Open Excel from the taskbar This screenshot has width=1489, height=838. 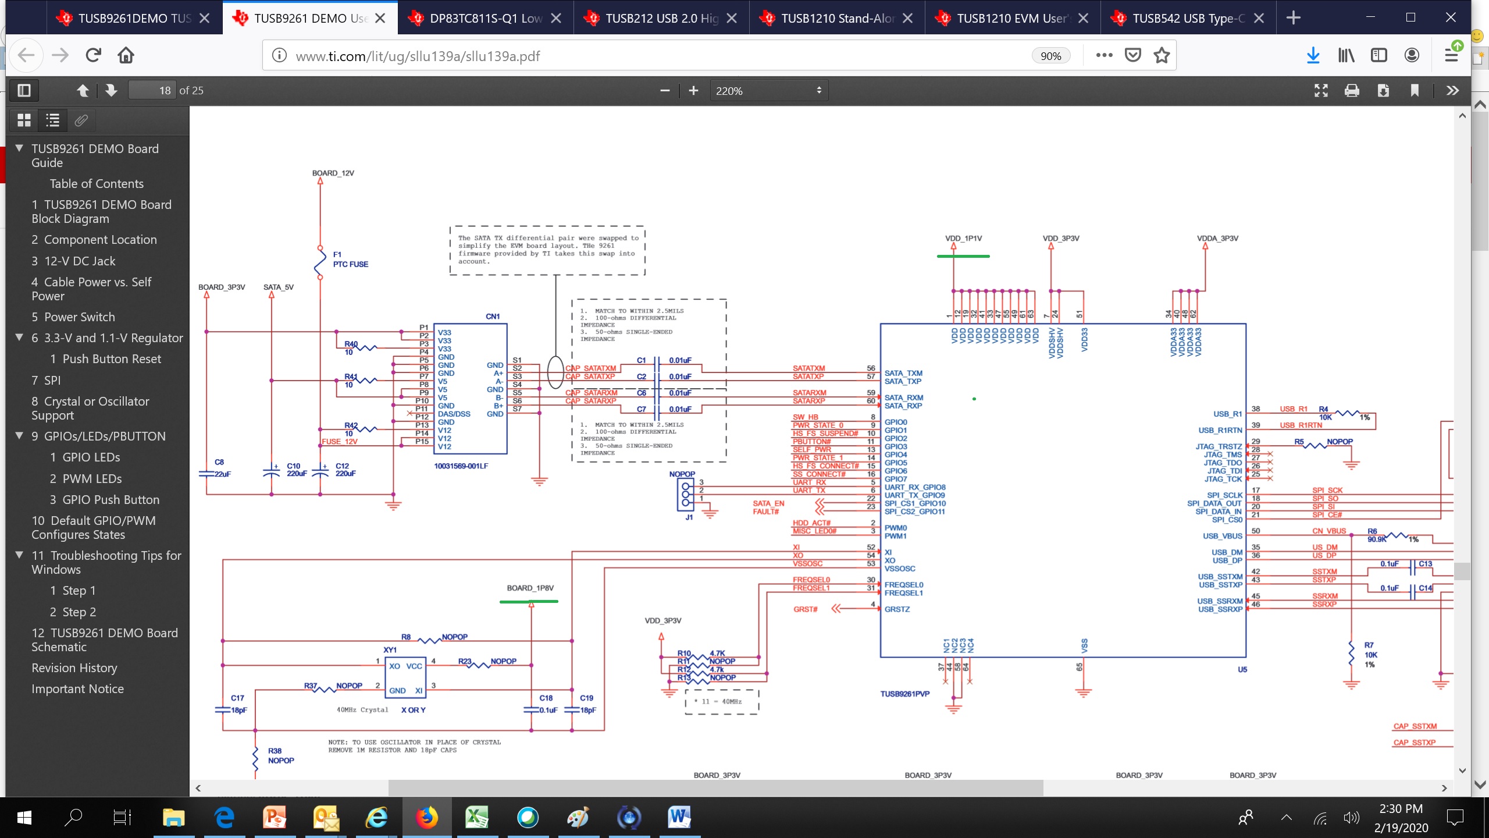point(477,818)
